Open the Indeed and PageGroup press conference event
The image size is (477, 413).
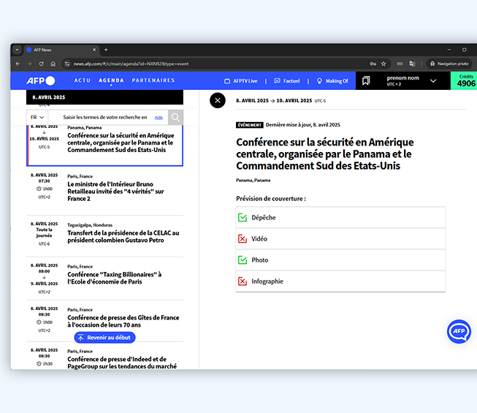pos(104,357)
